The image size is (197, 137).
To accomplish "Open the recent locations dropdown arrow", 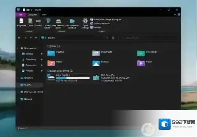I will (30, 38).
